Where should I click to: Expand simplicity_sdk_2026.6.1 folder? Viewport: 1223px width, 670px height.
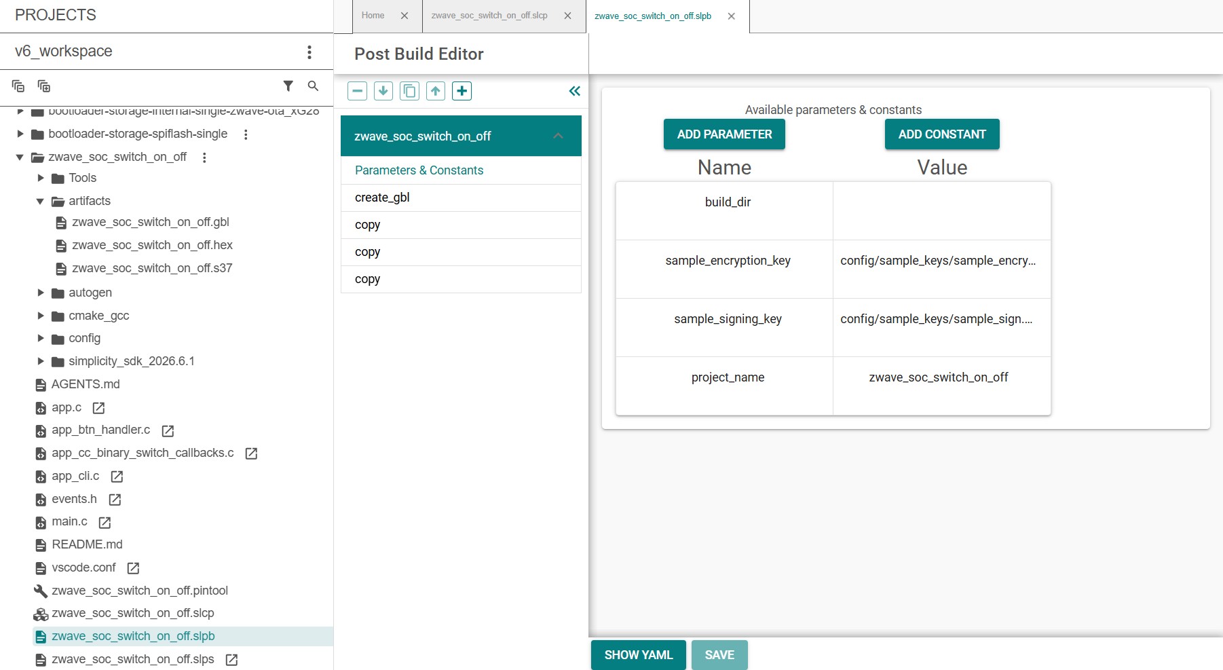tap(41, 361)
